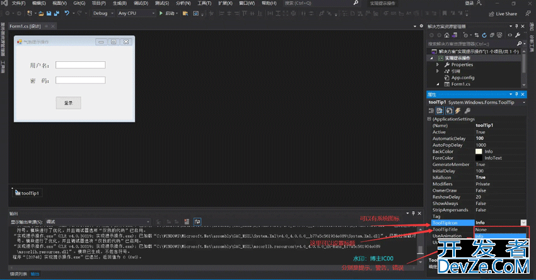Screen dimensions: 536x280
Task: Click the New Project icon in toolbar
Action: [30, 13]
